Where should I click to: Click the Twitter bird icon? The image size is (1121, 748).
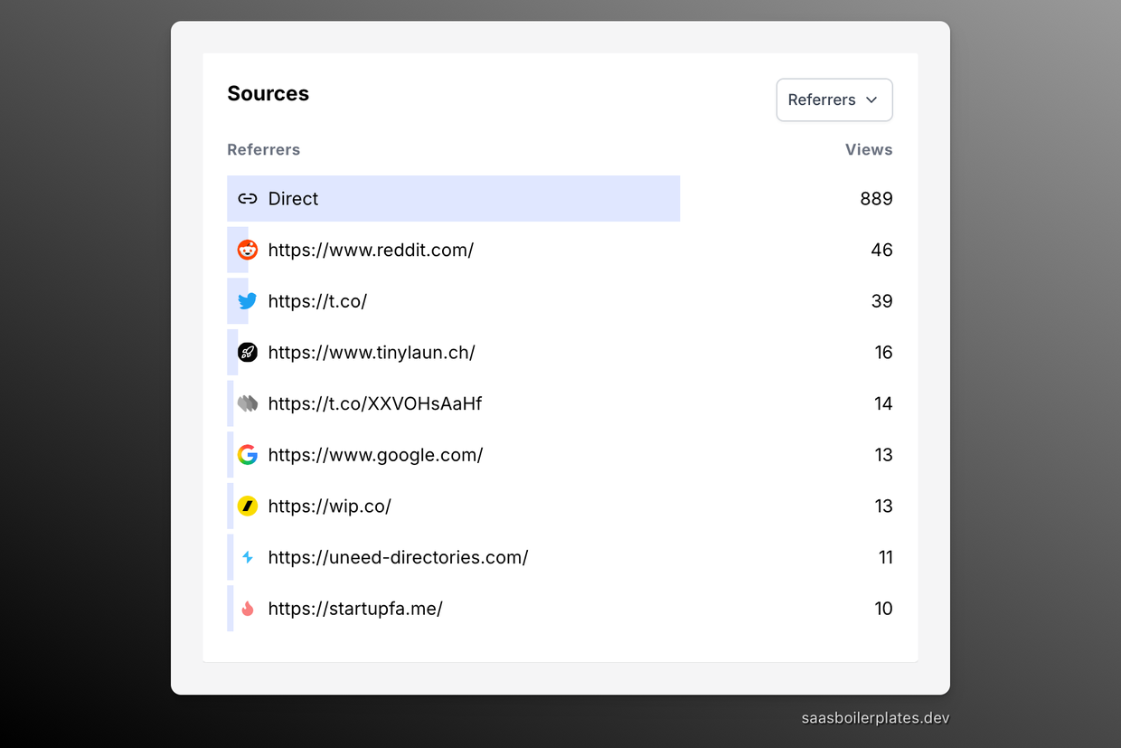[248, 301]
